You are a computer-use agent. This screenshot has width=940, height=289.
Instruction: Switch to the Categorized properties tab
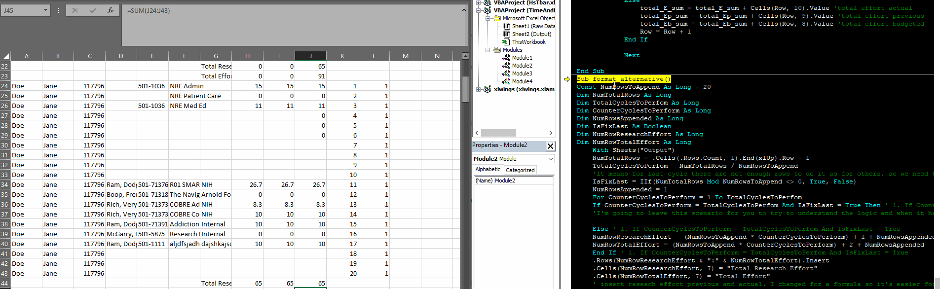[520, 170]
